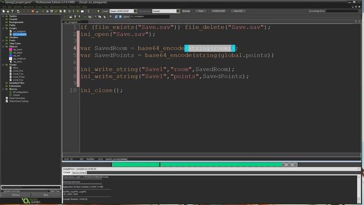Image resolution: width=364 pixels, height=205 pixels.
Task: Select the Level_One room
Action: 18,71
